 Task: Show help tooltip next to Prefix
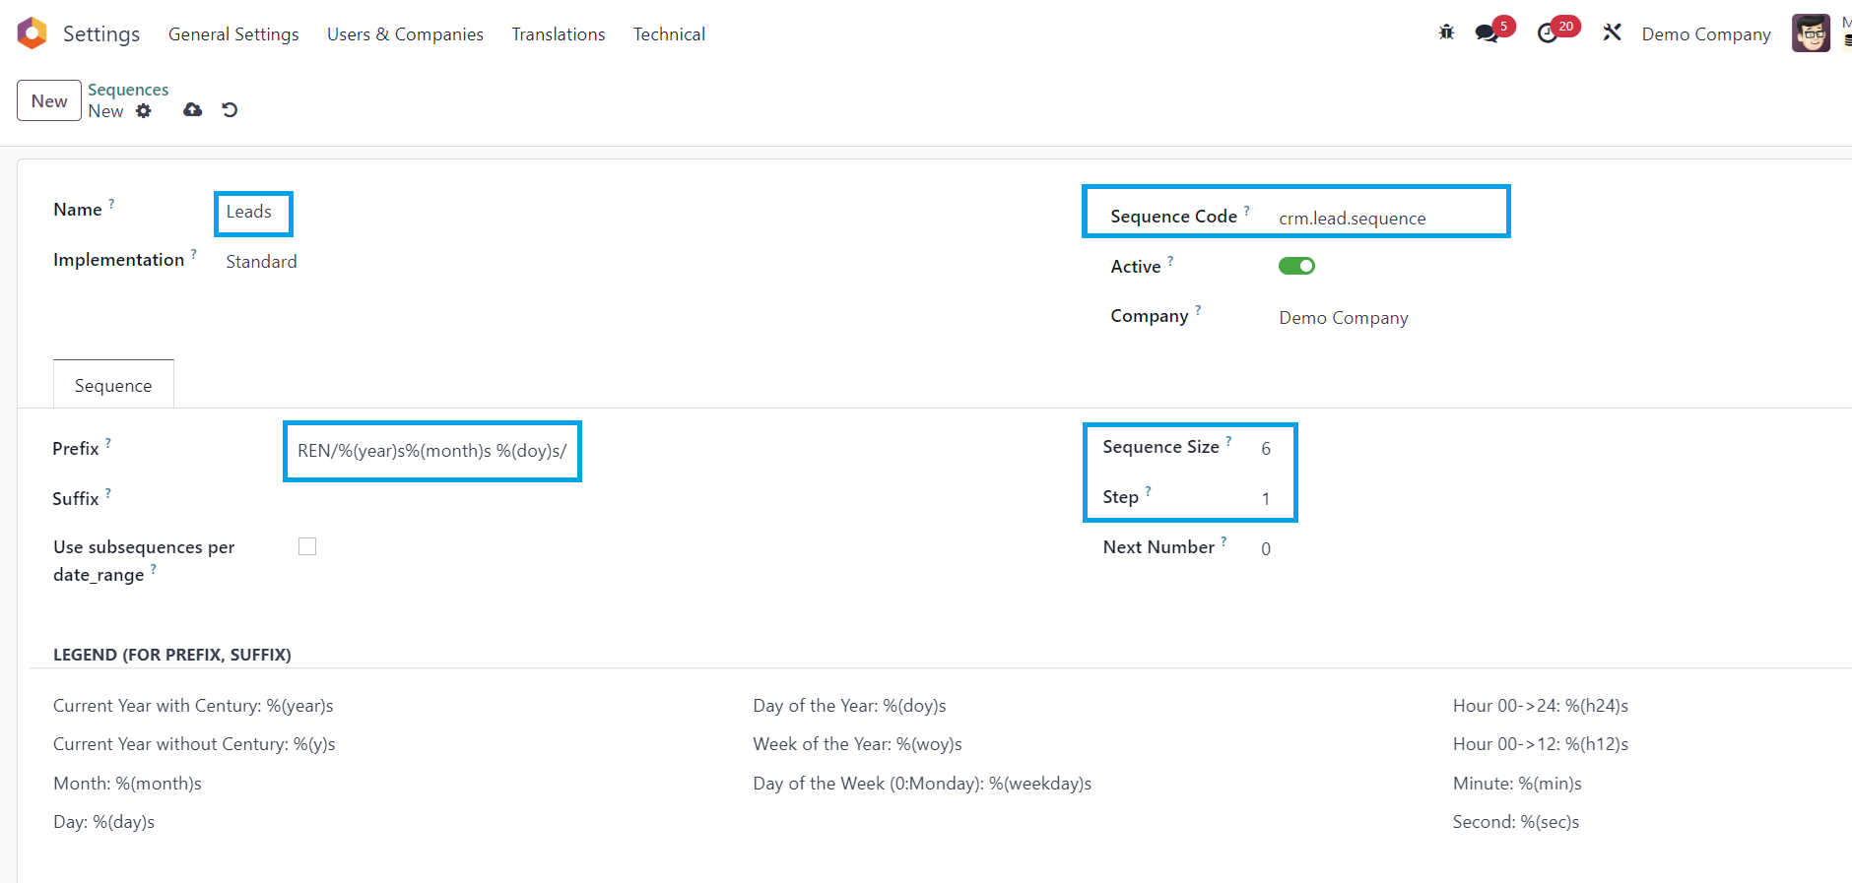coord(108,443)
